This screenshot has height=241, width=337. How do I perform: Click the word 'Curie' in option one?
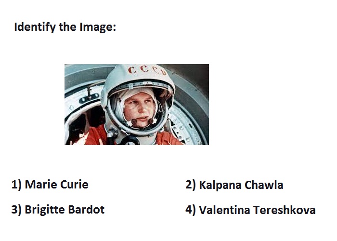tap(74, 185)
